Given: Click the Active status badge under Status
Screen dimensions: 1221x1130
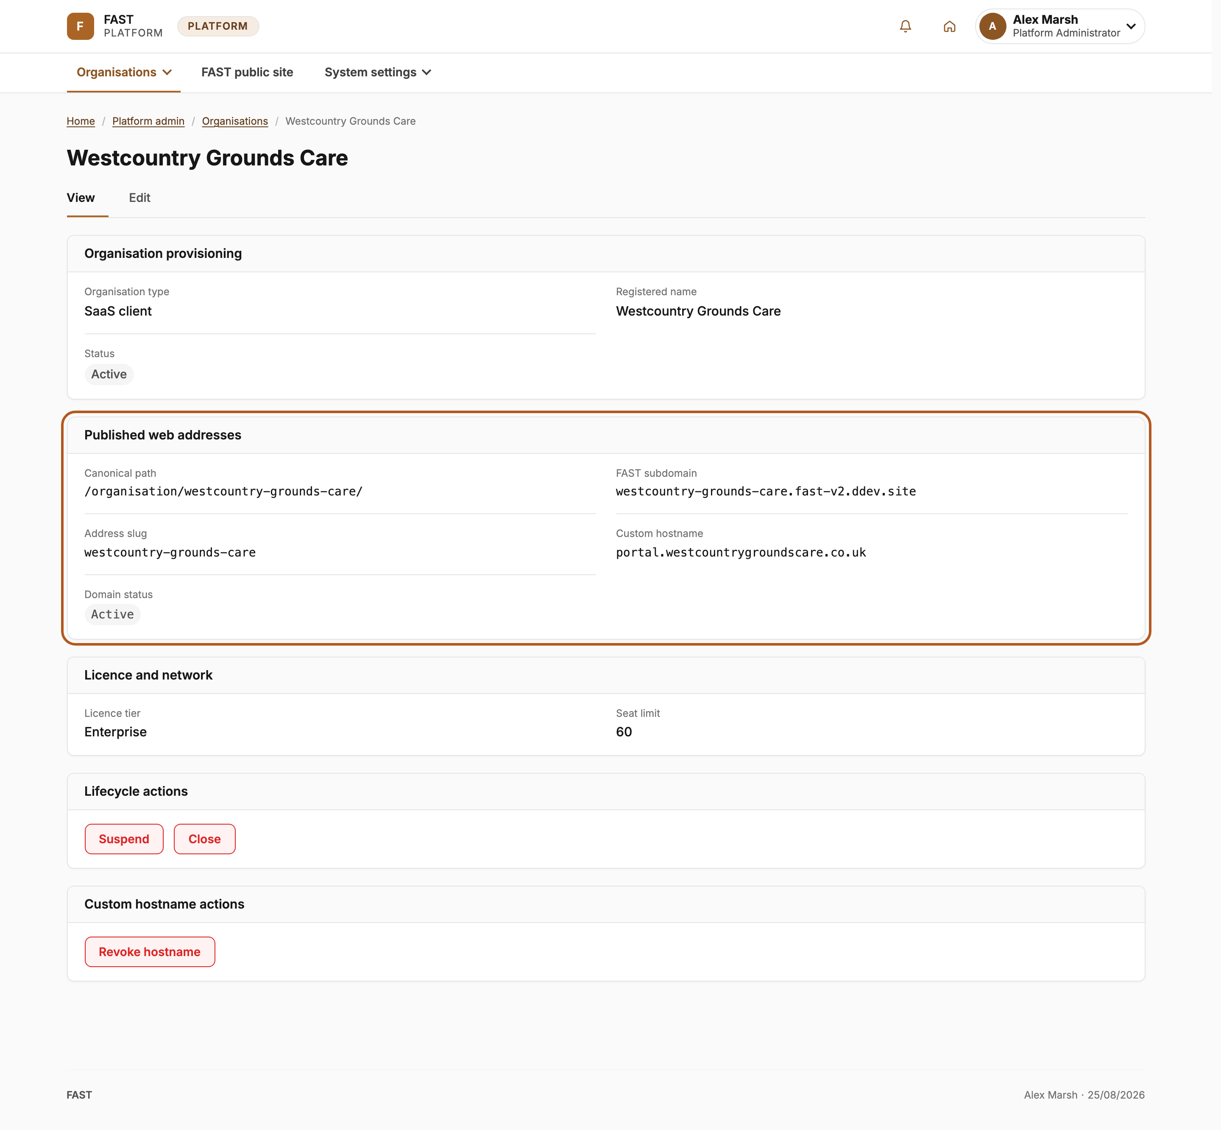Looking at the screenshot, I should [x=109, y=374].
